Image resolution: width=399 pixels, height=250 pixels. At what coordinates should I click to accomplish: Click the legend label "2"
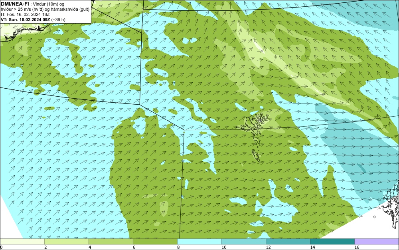tap(45, 247)
